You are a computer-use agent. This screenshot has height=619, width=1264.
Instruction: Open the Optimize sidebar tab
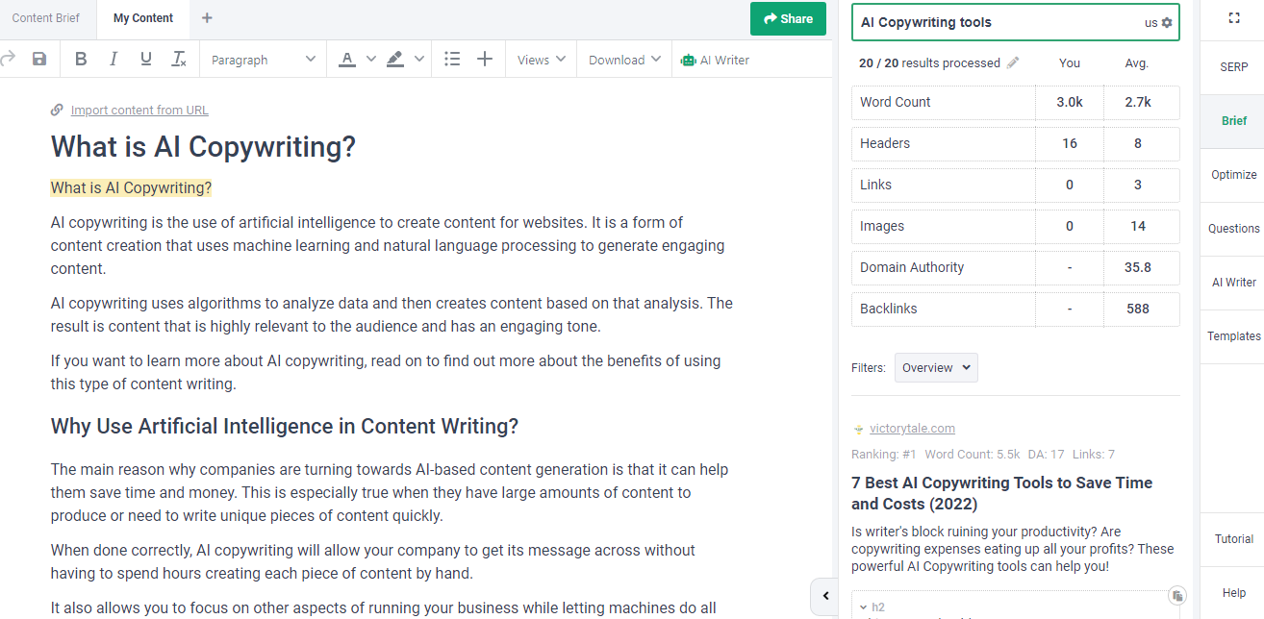tap(1234, 175)
